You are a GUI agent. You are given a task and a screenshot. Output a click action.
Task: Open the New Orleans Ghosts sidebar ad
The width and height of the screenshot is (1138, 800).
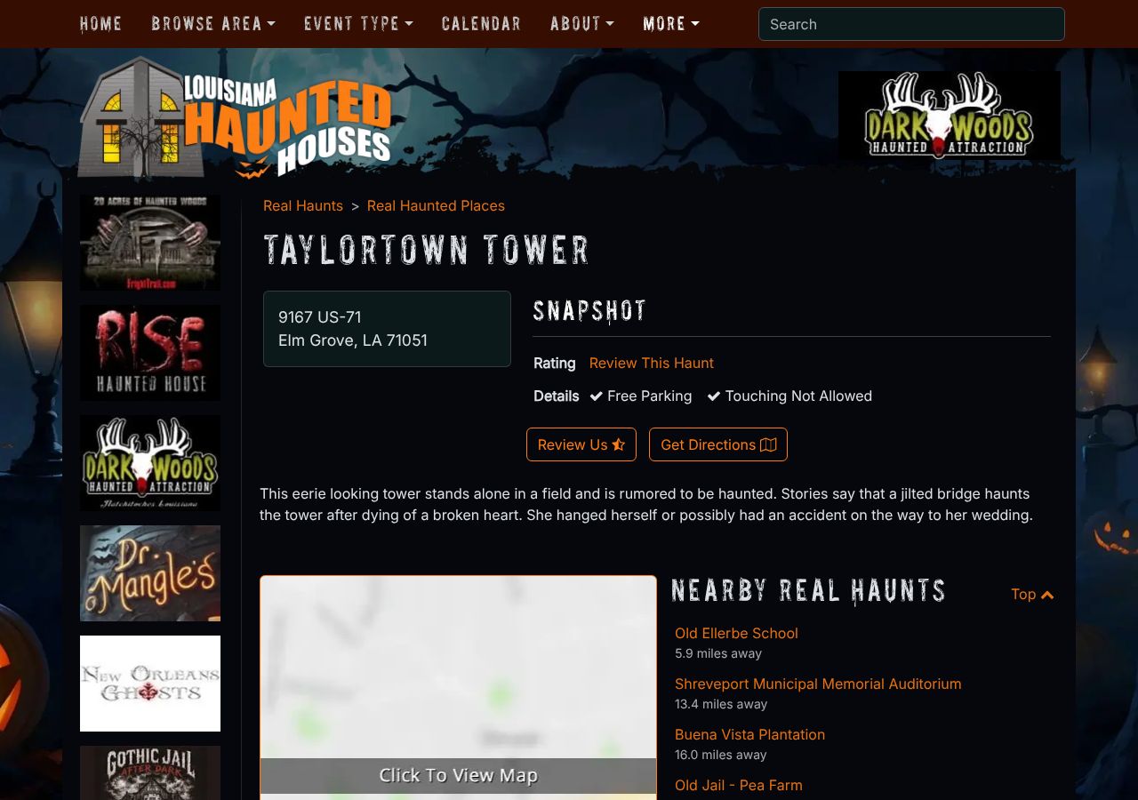150,684
